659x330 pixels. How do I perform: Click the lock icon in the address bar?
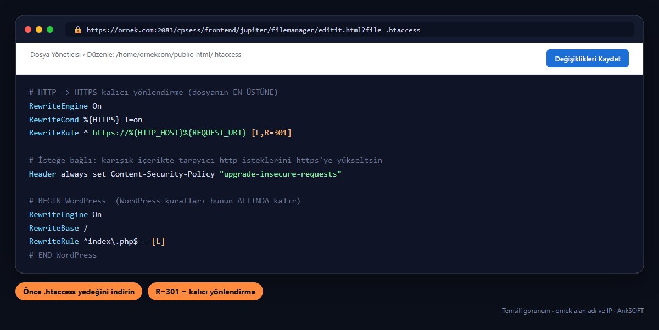[77, 30]
